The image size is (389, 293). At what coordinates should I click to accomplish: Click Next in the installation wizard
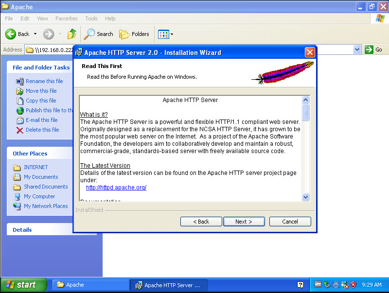coord(244,222)
